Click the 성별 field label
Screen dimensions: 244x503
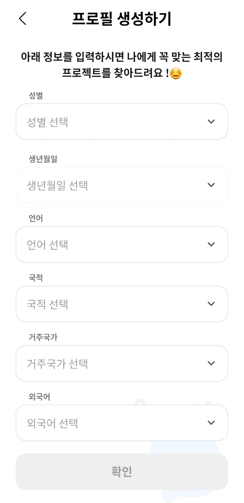pos(36,96)
